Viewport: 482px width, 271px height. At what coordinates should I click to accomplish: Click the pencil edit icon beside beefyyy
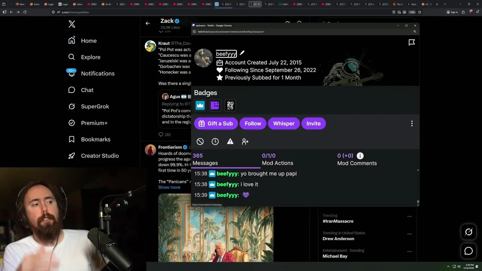(242, 53)
